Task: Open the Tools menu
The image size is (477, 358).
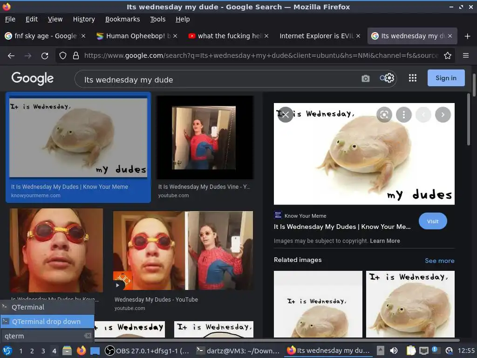Action: click(x=157, y=19)
